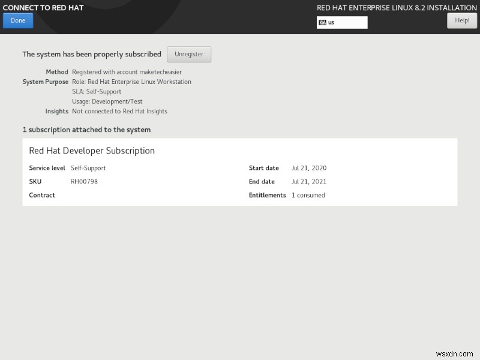Select the Entitlements 1 consumed value
The height and width of the screenshot is (360, 480).
pos(308,195)
